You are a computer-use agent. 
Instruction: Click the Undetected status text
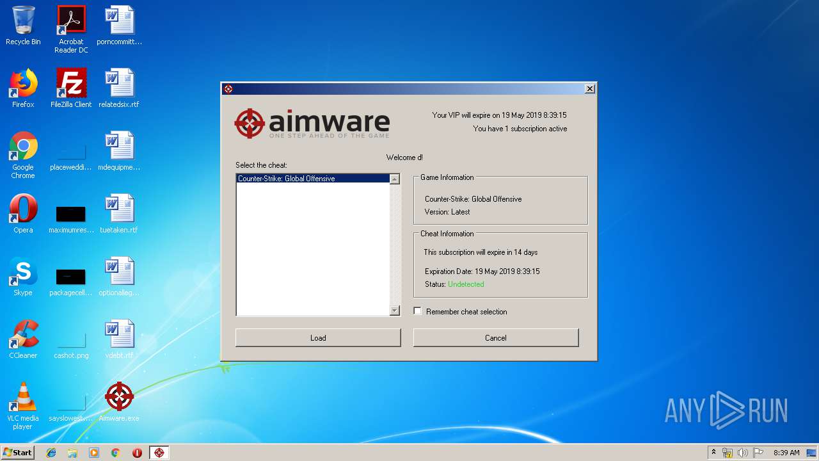(466, 284)
